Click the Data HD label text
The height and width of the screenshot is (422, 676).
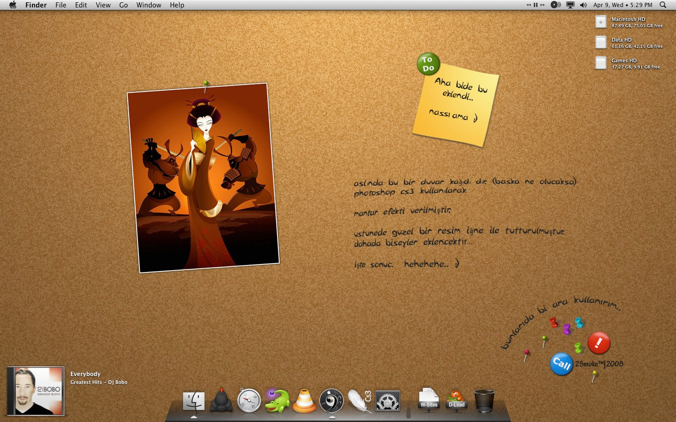(622, 40)
